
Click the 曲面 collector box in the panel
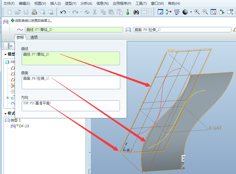tap(71, 82)
